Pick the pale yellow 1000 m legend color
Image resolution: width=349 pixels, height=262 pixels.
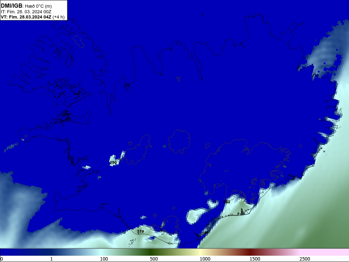(201, 252)
